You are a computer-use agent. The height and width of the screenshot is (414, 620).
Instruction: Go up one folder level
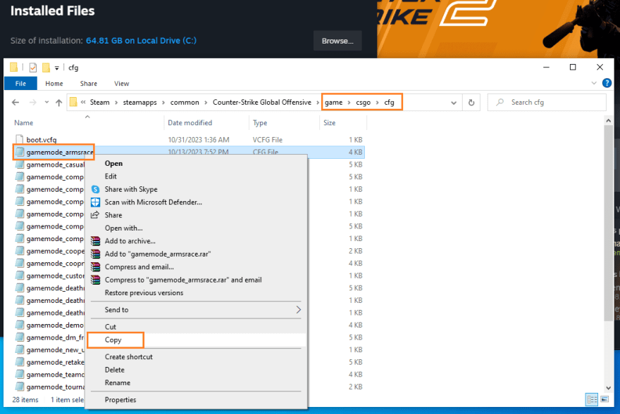[x=58, y=103]
